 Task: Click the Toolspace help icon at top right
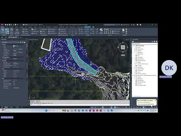click(156, 42)
